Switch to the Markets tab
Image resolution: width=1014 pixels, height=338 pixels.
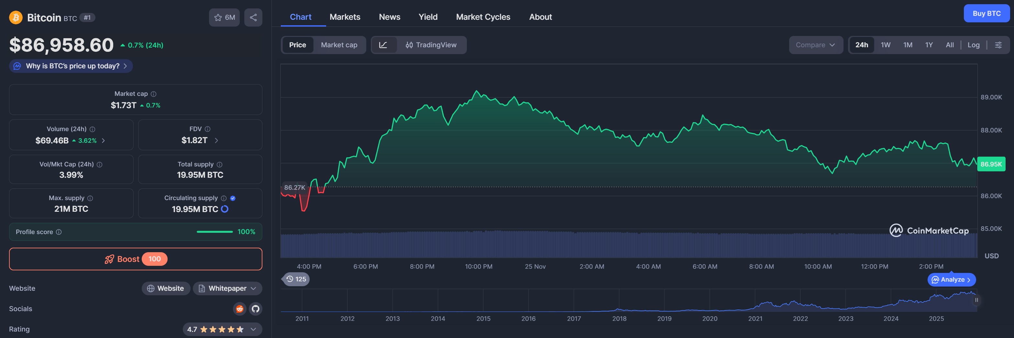[345, 17]
